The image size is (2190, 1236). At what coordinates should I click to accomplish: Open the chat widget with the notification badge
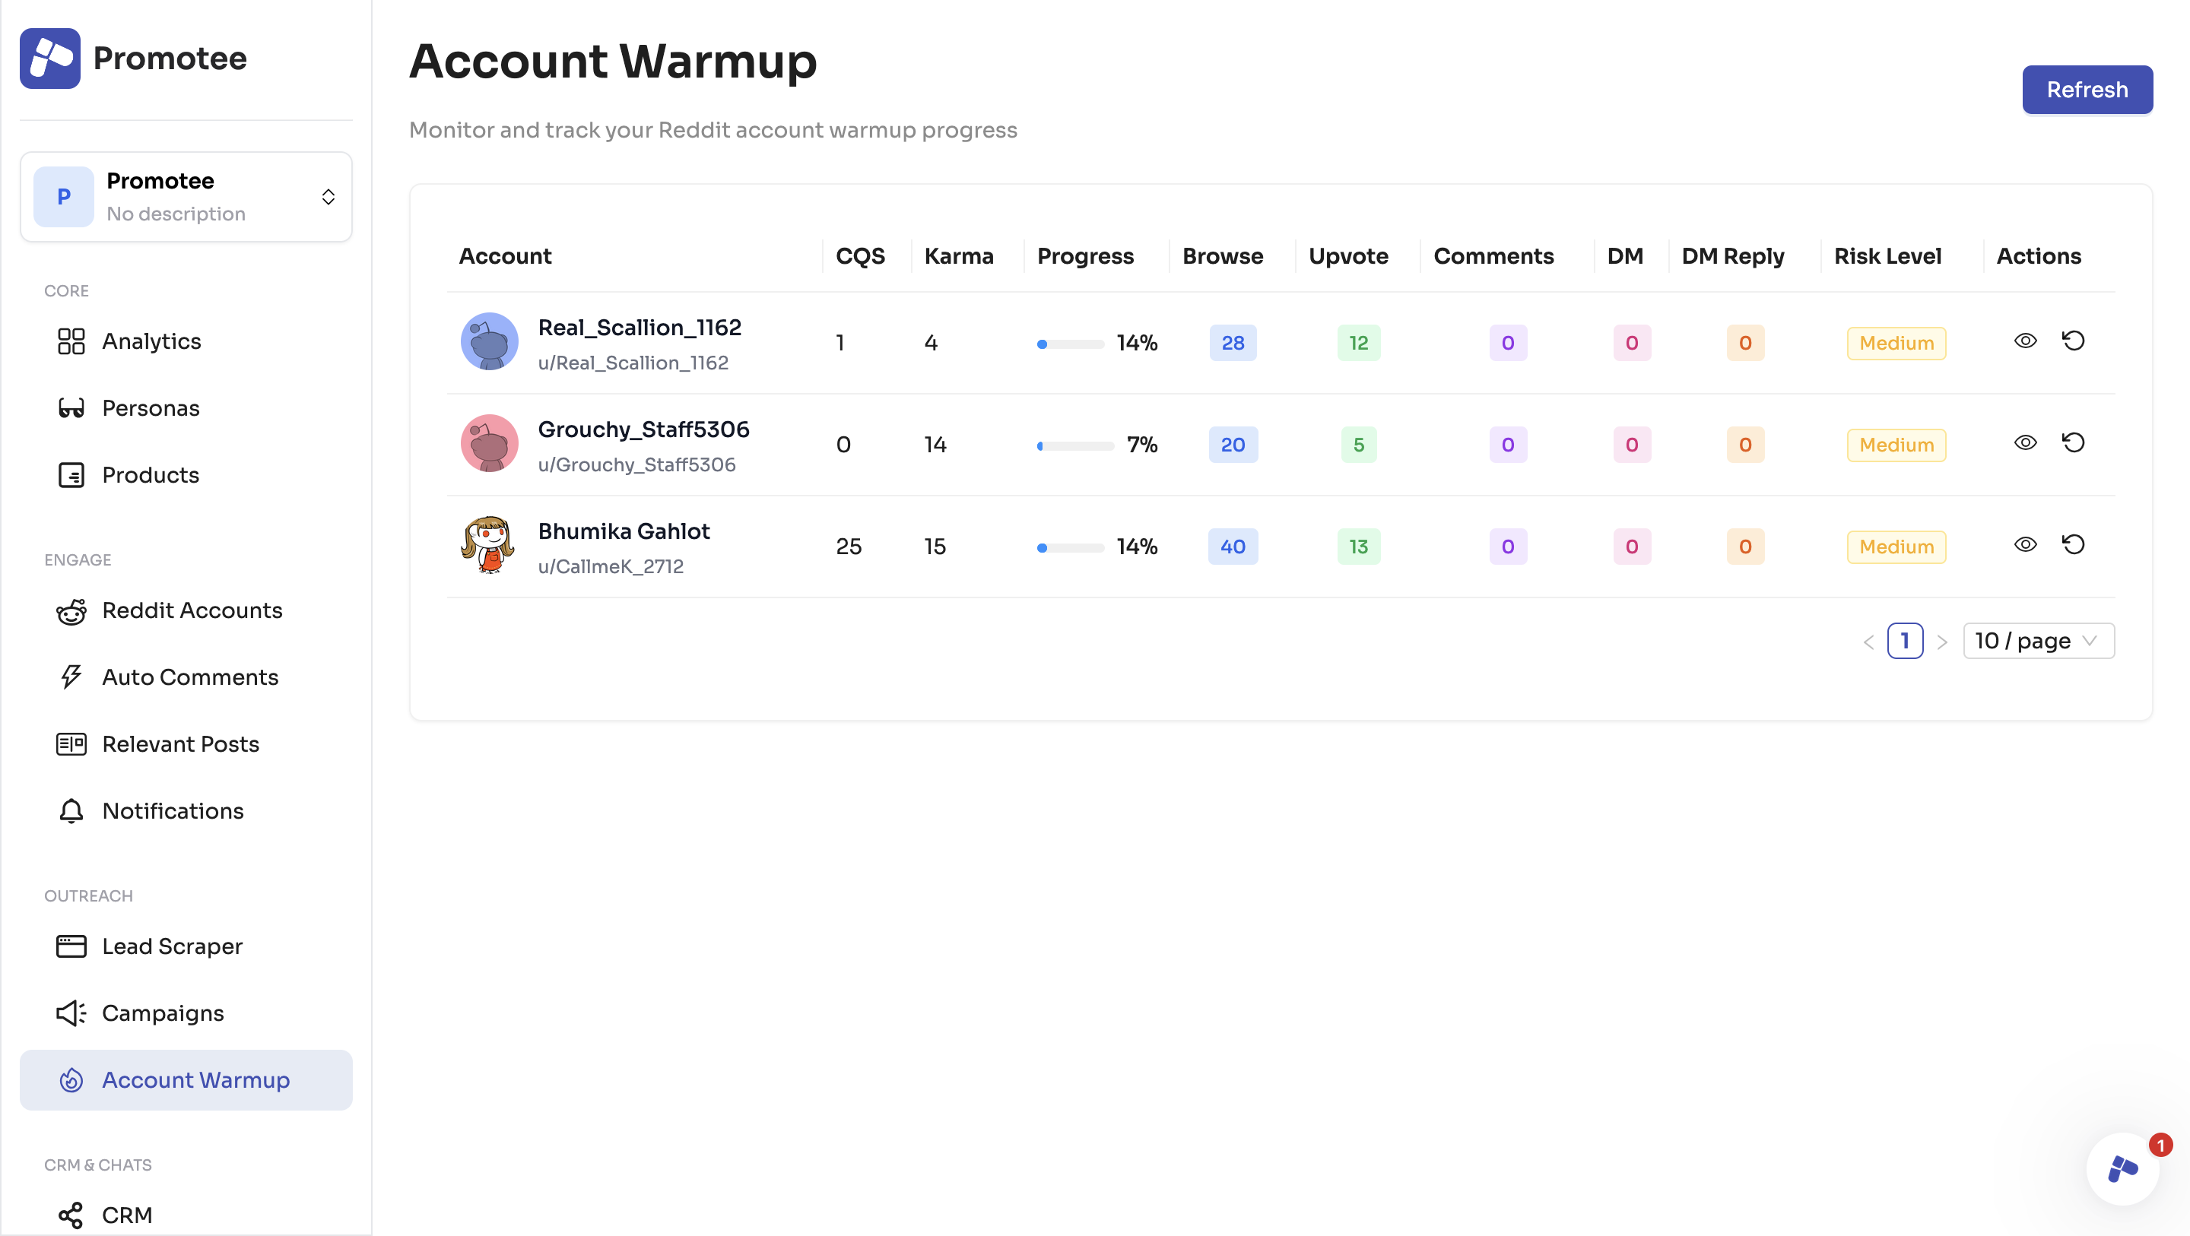(2124, 1170)
